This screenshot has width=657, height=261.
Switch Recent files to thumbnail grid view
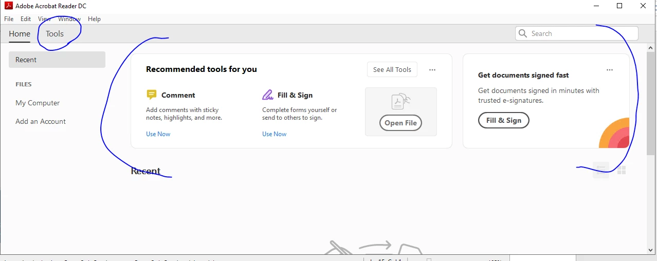pos(622,170)
